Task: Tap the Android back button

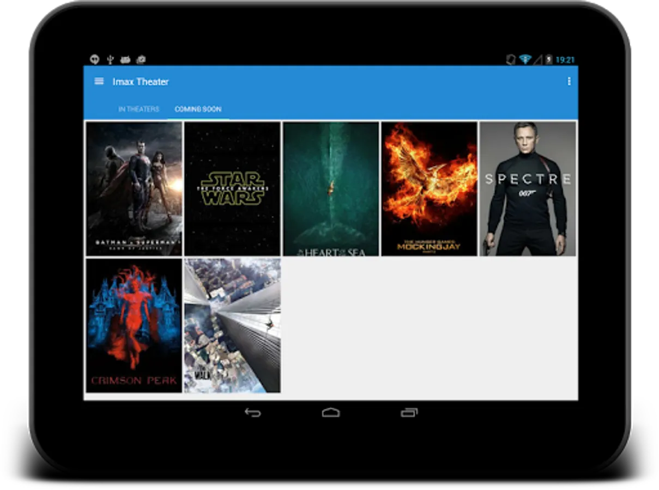Action: click(252, 413)
